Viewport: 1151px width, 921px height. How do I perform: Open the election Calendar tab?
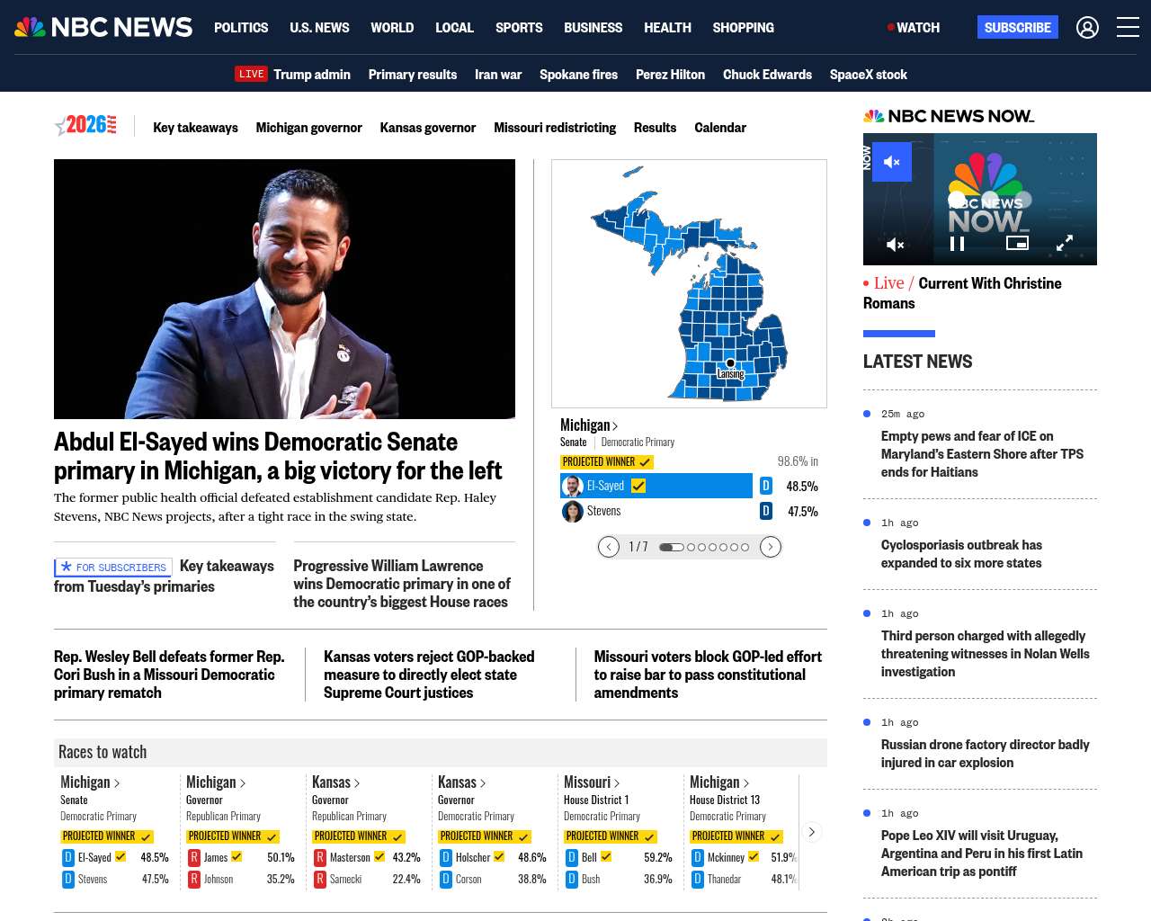point(720,128)
